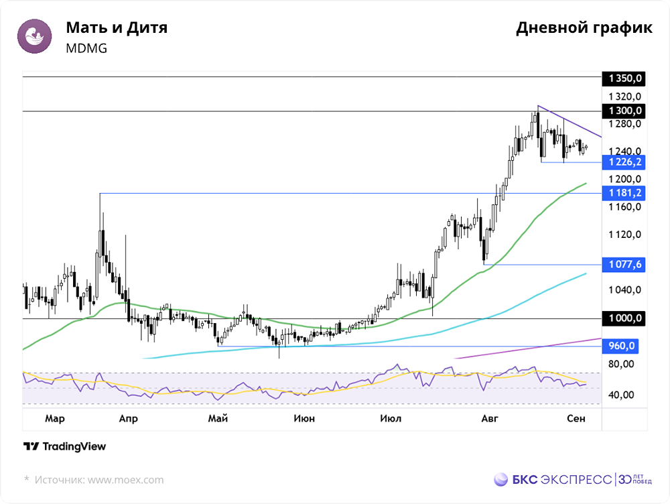Click the Июл month label
The height and width of the screenshot is (504, 670).
(391, 418)
